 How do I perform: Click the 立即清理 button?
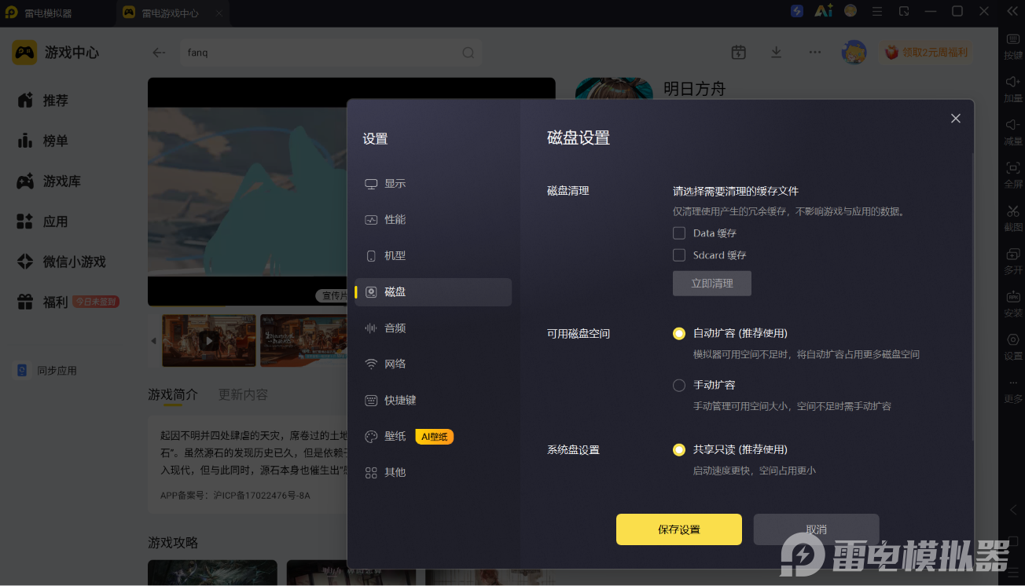[x=712, y=284]
